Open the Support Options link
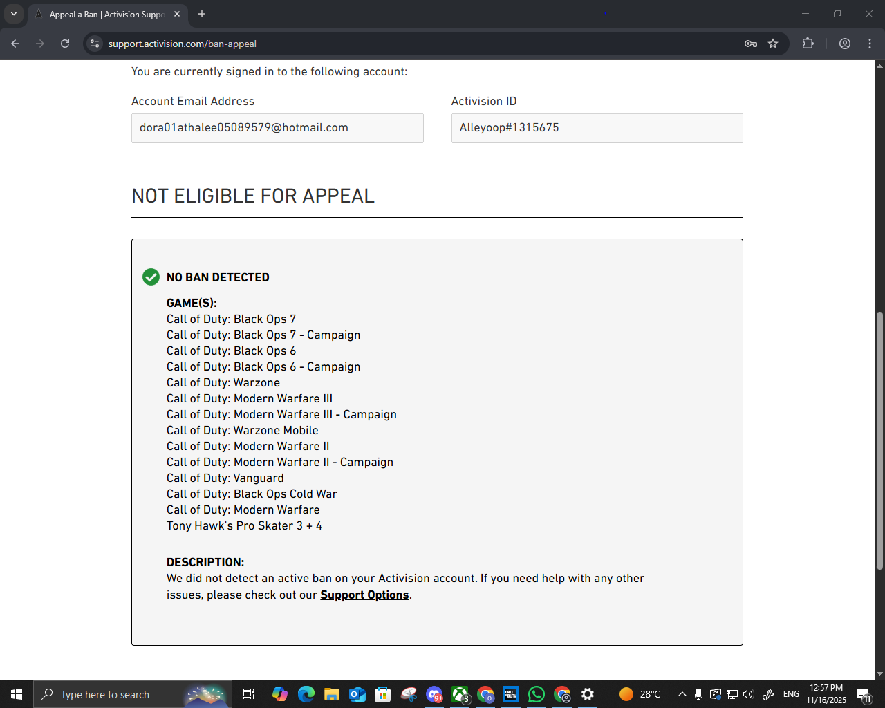 click(x=364, y=595)
